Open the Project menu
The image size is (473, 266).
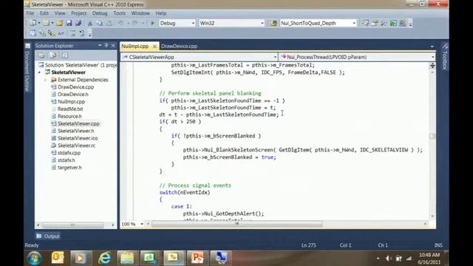79,13
